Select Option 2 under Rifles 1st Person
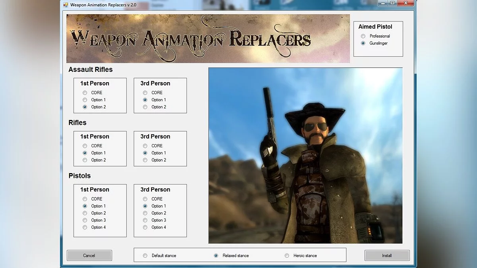Viewport: 477px width, 268px height. (85, 160)
